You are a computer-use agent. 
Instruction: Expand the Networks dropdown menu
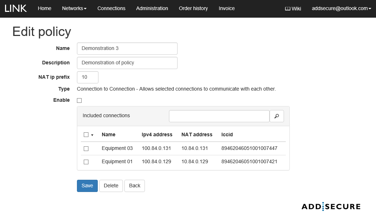click(x=74, y=8)
